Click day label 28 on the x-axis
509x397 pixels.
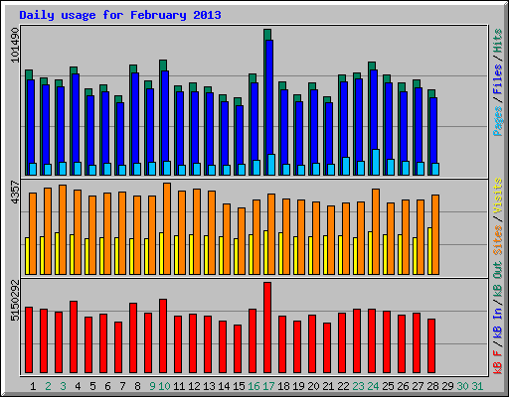click(432, 386)
